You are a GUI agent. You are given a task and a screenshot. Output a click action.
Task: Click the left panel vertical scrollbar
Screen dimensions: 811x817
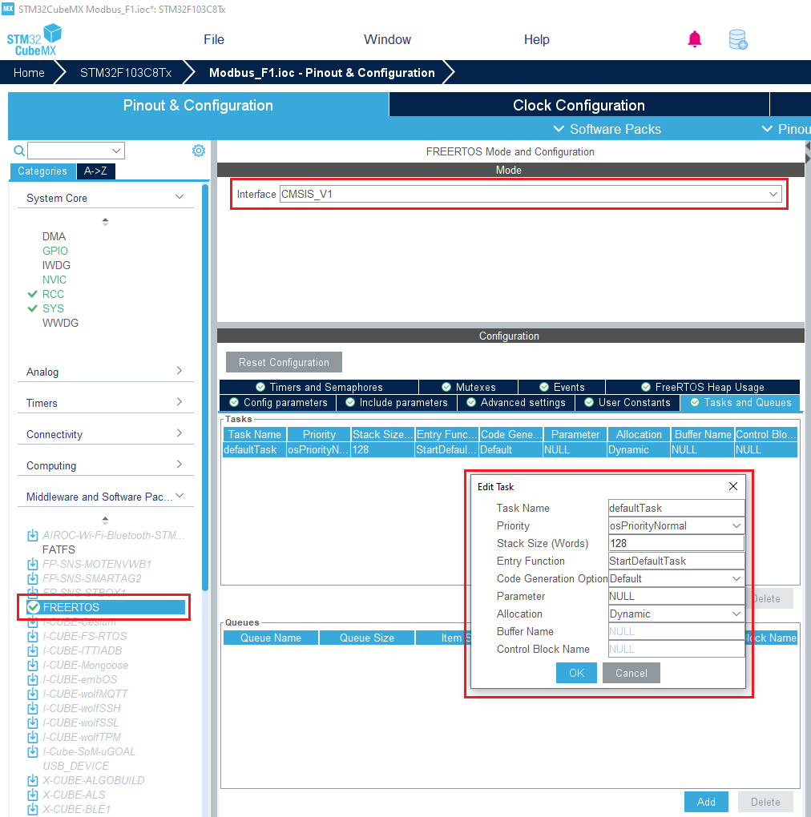pos(205,387)
